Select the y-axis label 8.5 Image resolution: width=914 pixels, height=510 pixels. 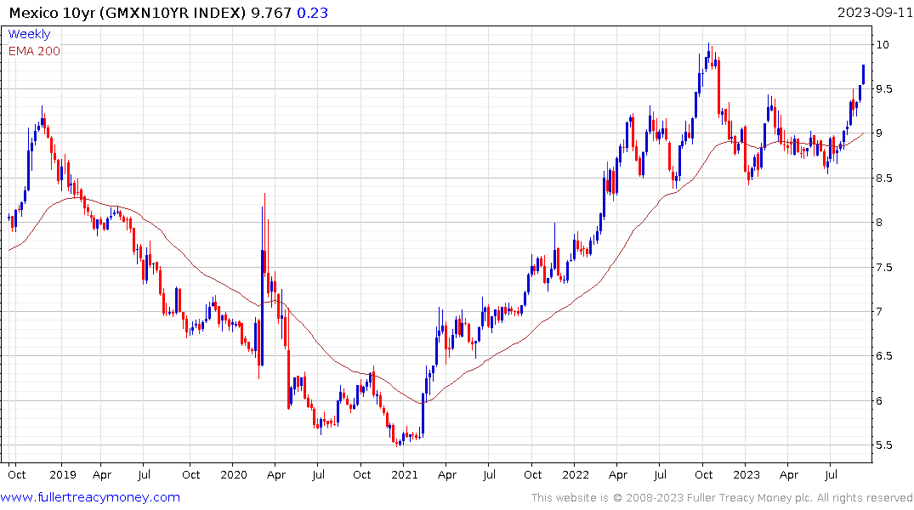click(883, 178)
